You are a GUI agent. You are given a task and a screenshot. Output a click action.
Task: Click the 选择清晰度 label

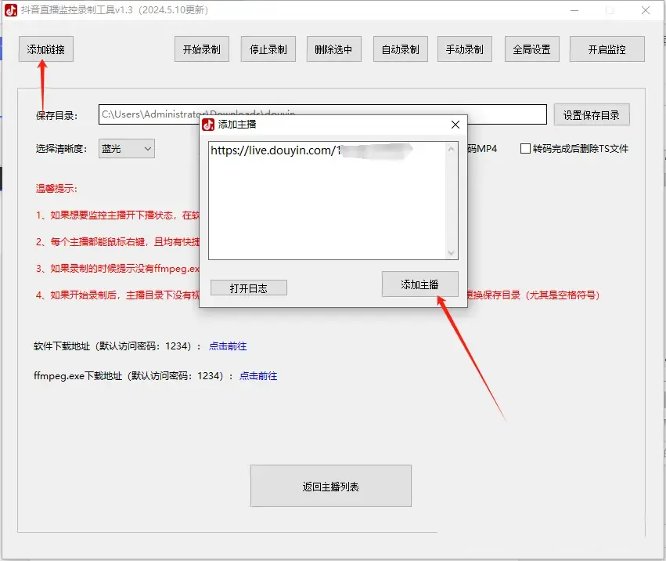click(x=62, y=149)
